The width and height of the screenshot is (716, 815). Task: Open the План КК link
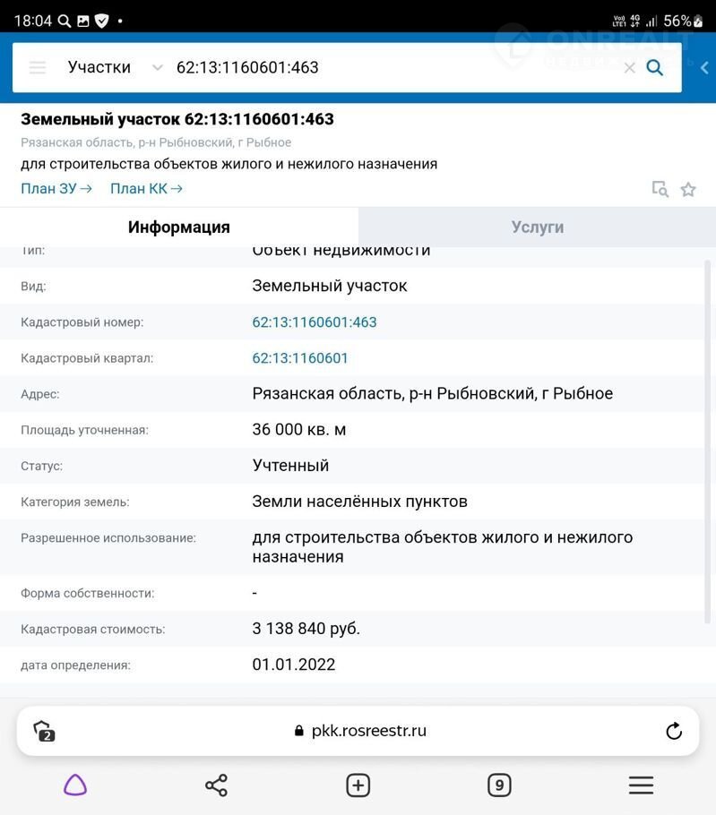146,188
